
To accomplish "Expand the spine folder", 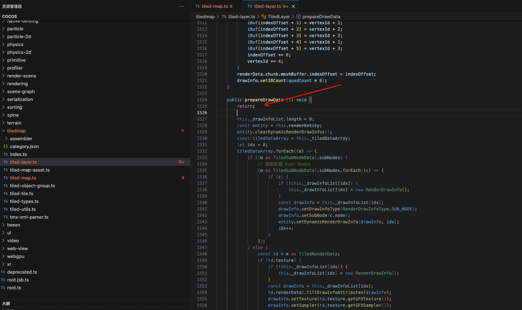I will (x=95, y=115).
